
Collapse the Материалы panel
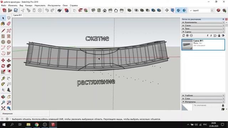tap(203, 102)
